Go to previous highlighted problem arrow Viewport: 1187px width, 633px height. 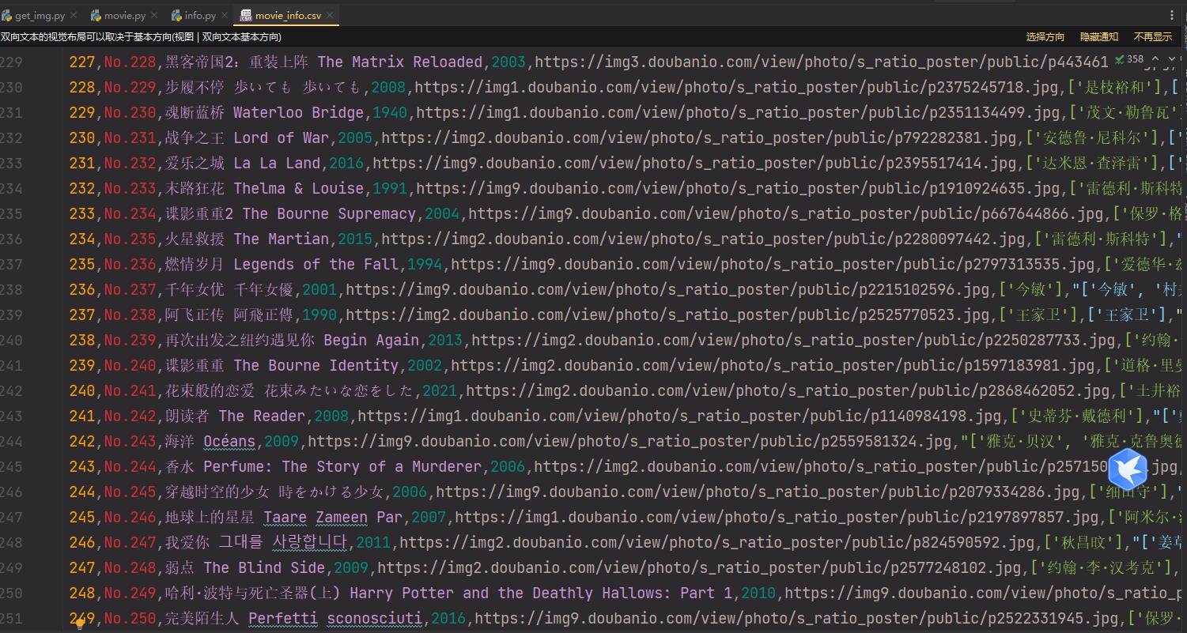click(x=1155, y=59)
